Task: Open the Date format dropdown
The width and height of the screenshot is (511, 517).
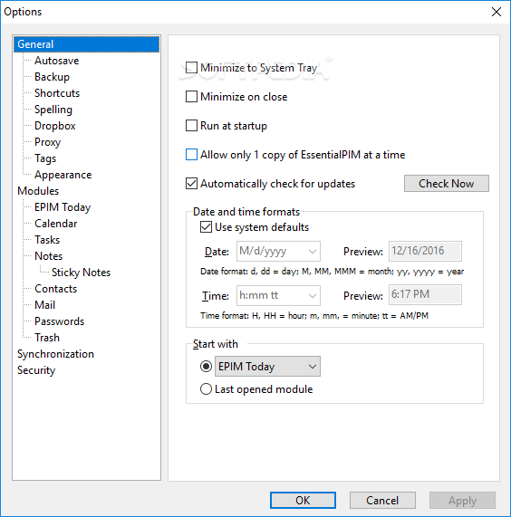Action: [278, 251]
